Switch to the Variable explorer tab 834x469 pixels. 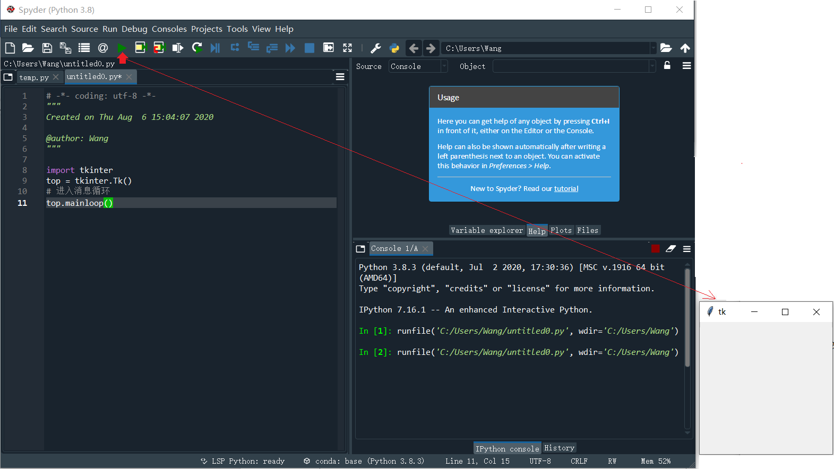coord(487,230)
